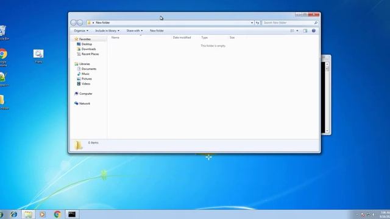390x219 pixels.
Task: Select the New folder desktop icon
Action: point(4,102)
